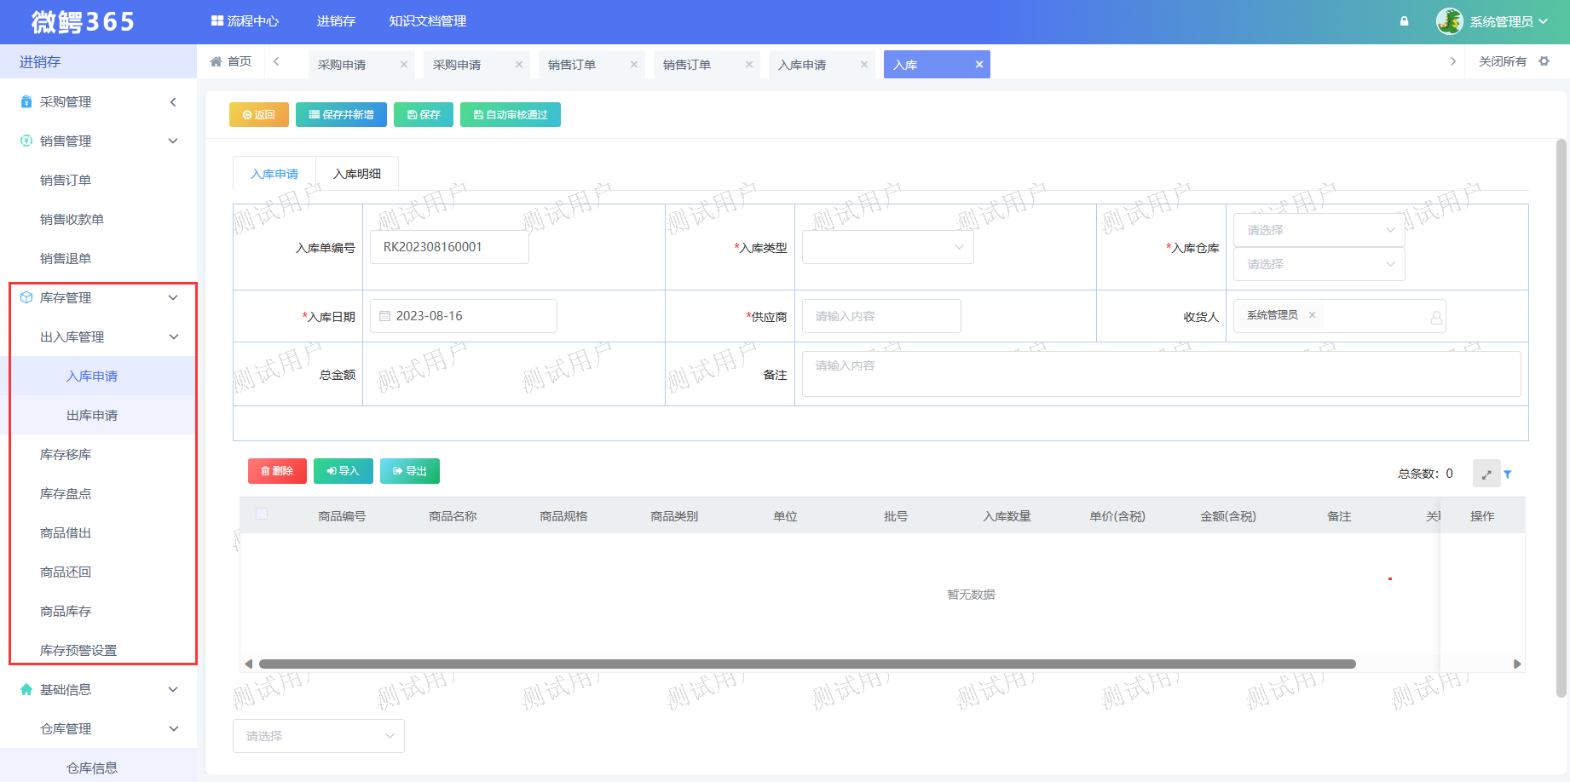1570x782 pixels.
Task: Open the first 入库仓库 dropdown
Action: pos(1319,230)
